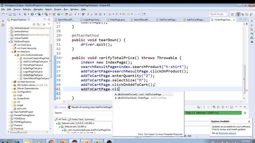Select pom.xml in the Project Explorer
Screen dimensions: 255x143
tap(22, 108)
